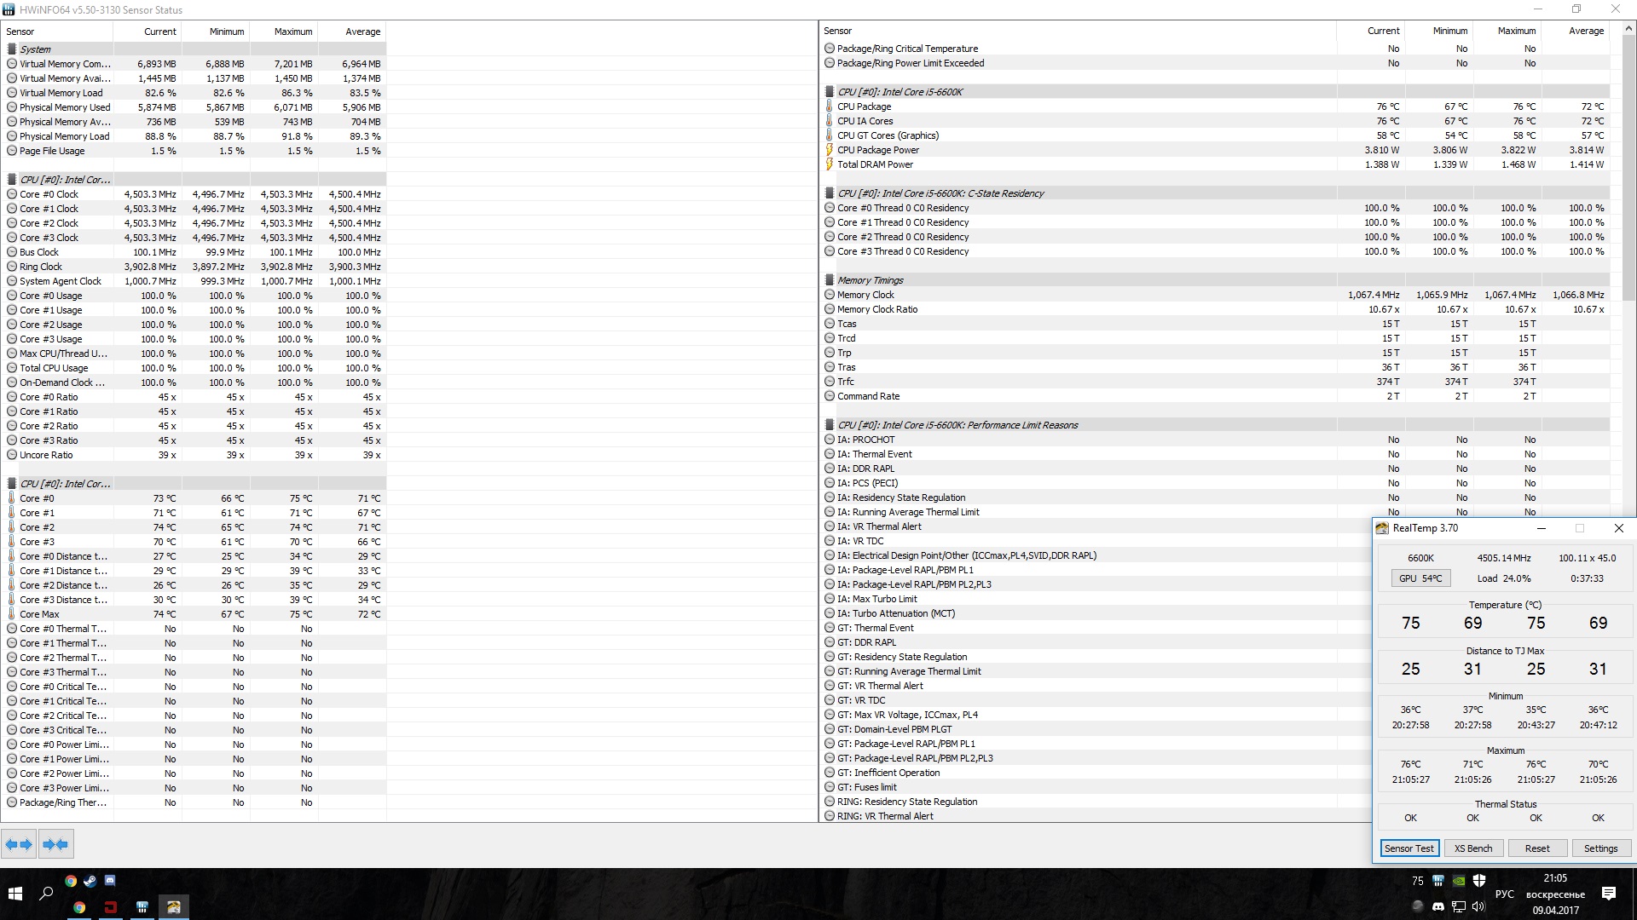Screen dimensions: 1637x920
Task: Click the Discord icon in system tray
Action: click(1437, 906)
